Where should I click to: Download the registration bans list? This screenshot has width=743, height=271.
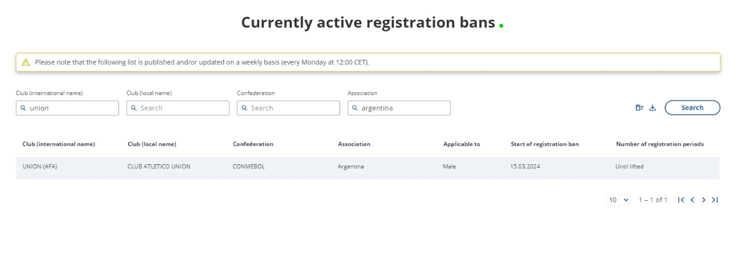pos(652,108)
